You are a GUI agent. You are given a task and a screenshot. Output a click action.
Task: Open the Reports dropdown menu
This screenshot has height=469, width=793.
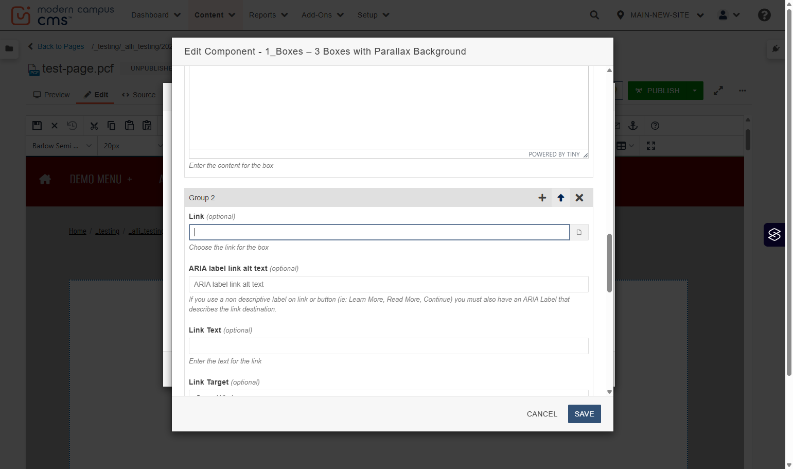268,15
